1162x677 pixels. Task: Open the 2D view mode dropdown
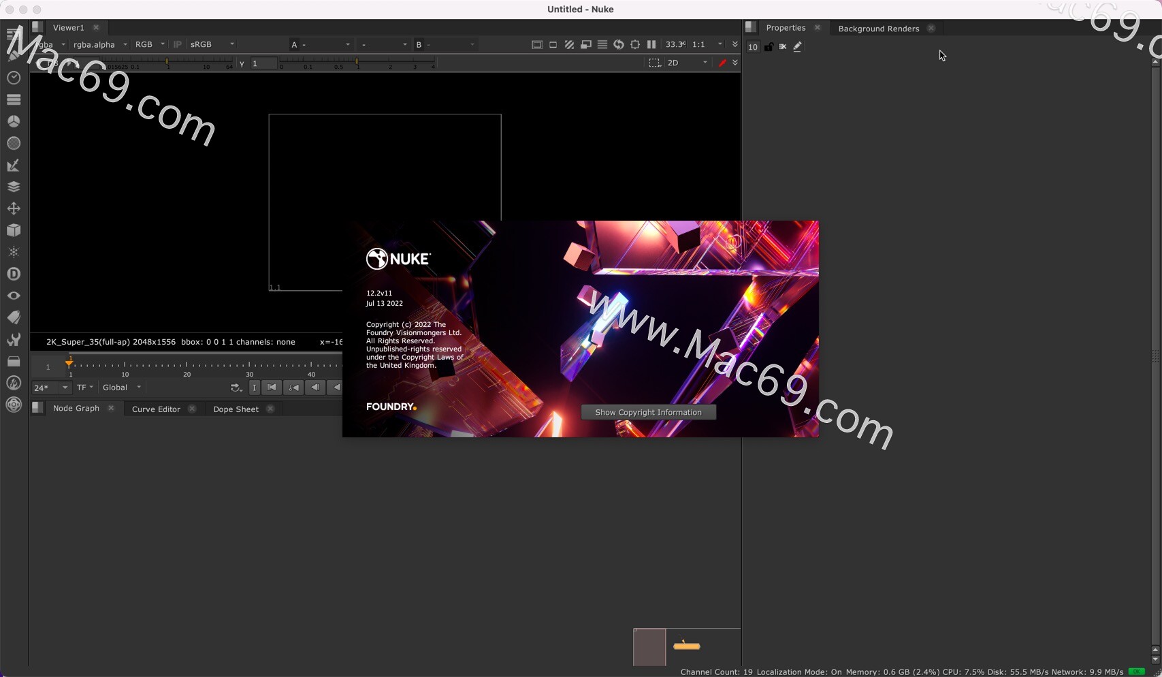[688, 63]
